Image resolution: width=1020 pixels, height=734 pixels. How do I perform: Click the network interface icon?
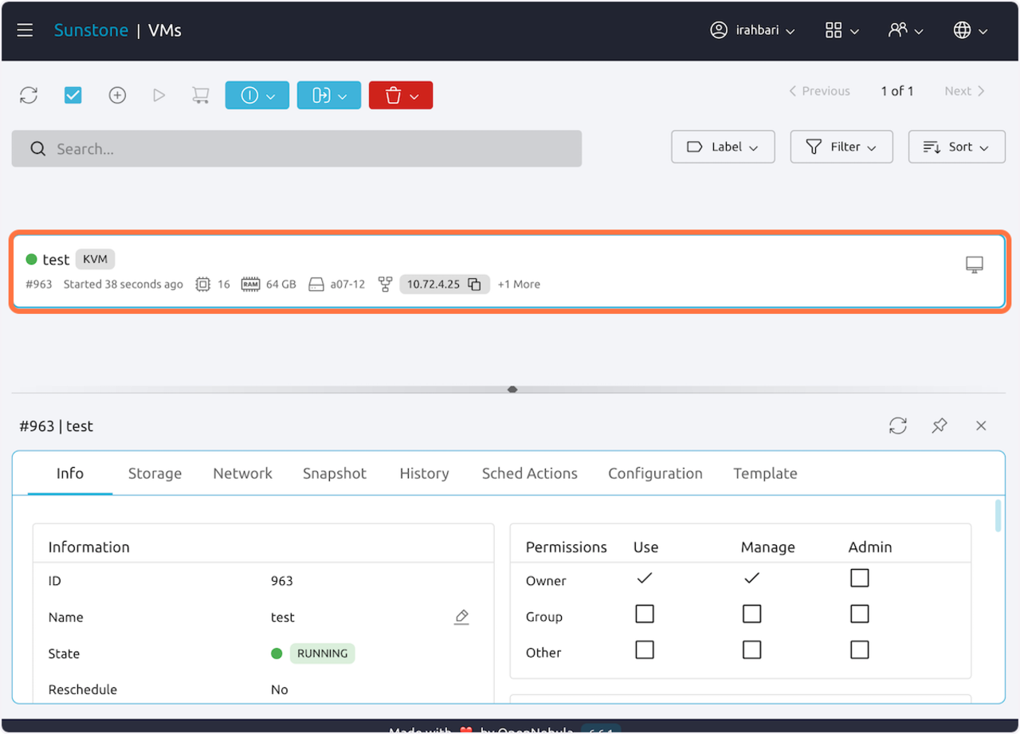point(386,285)
